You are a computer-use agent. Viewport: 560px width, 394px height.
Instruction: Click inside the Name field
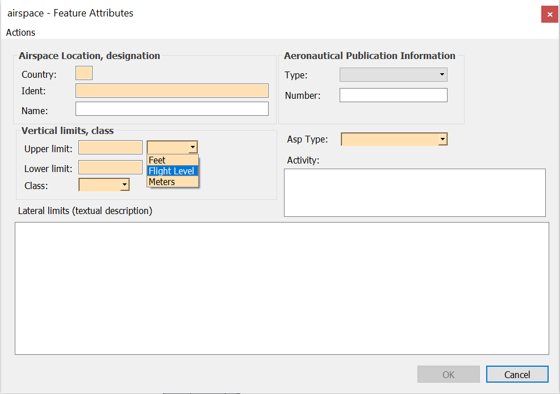(172, 108)
